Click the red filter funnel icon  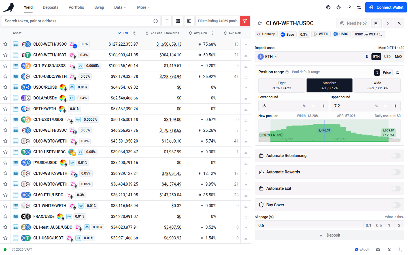click(x=245, y=21)
